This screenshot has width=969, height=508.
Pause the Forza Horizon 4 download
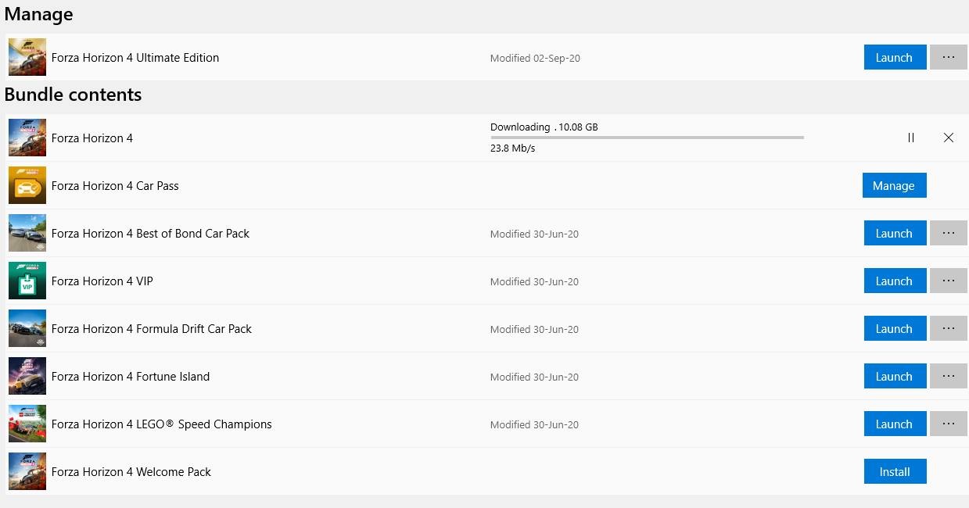[x=911, y=138]
